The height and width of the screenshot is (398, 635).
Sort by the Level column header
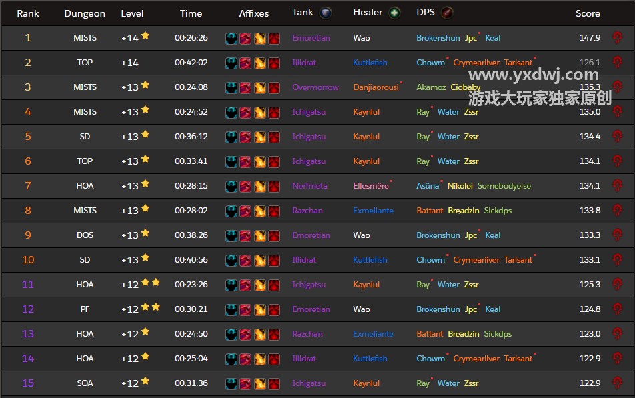click(x=132, y=13)
